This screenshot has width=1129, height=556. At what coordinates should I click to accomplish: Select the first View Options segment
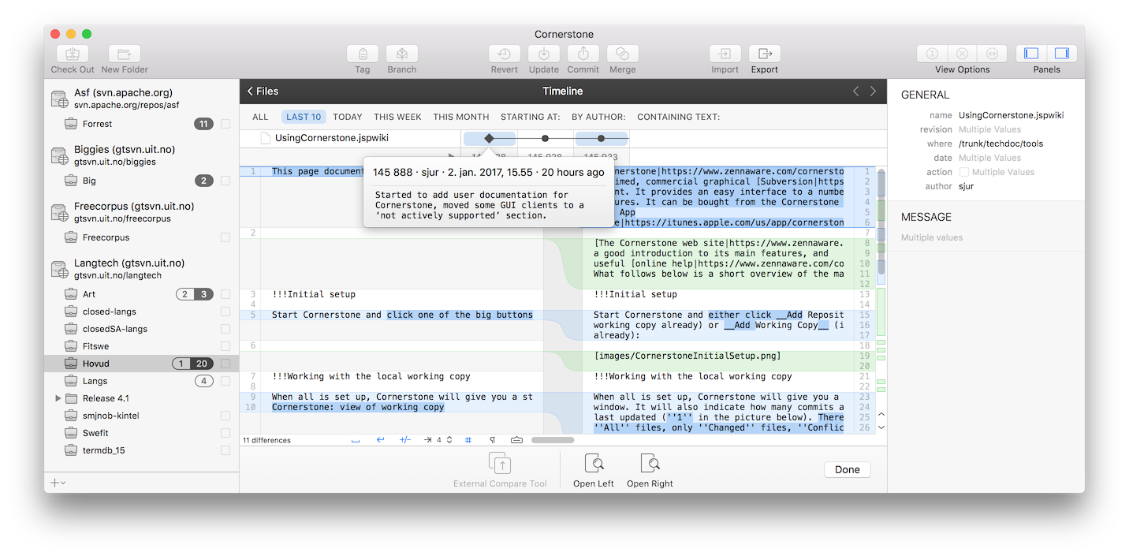click(932, 54)
